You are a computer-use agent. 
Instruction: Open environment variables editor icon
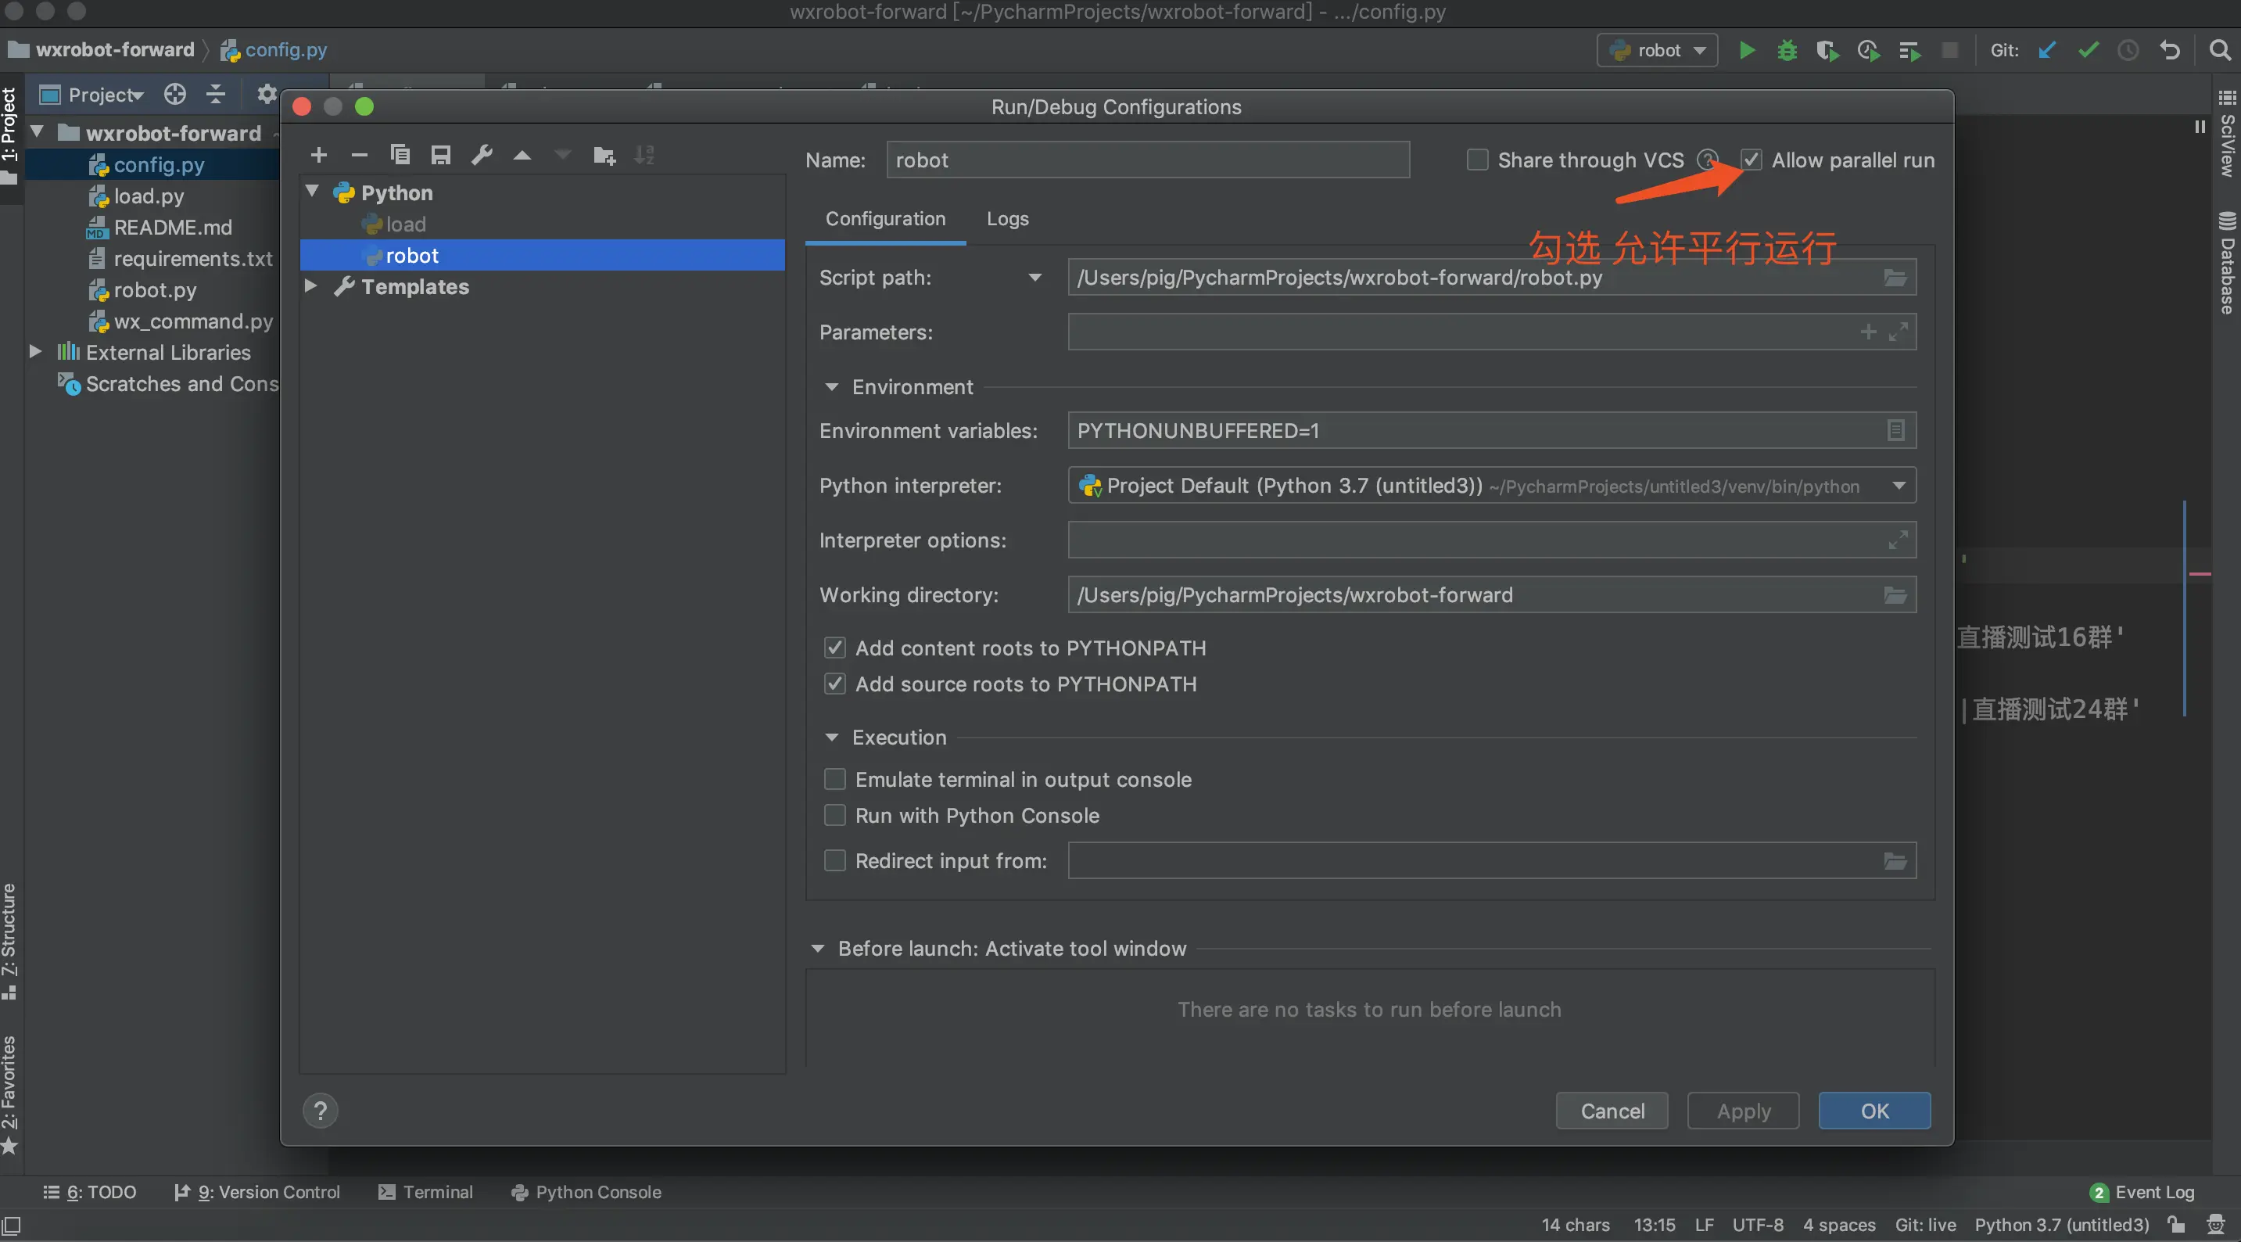point(1895,431)
